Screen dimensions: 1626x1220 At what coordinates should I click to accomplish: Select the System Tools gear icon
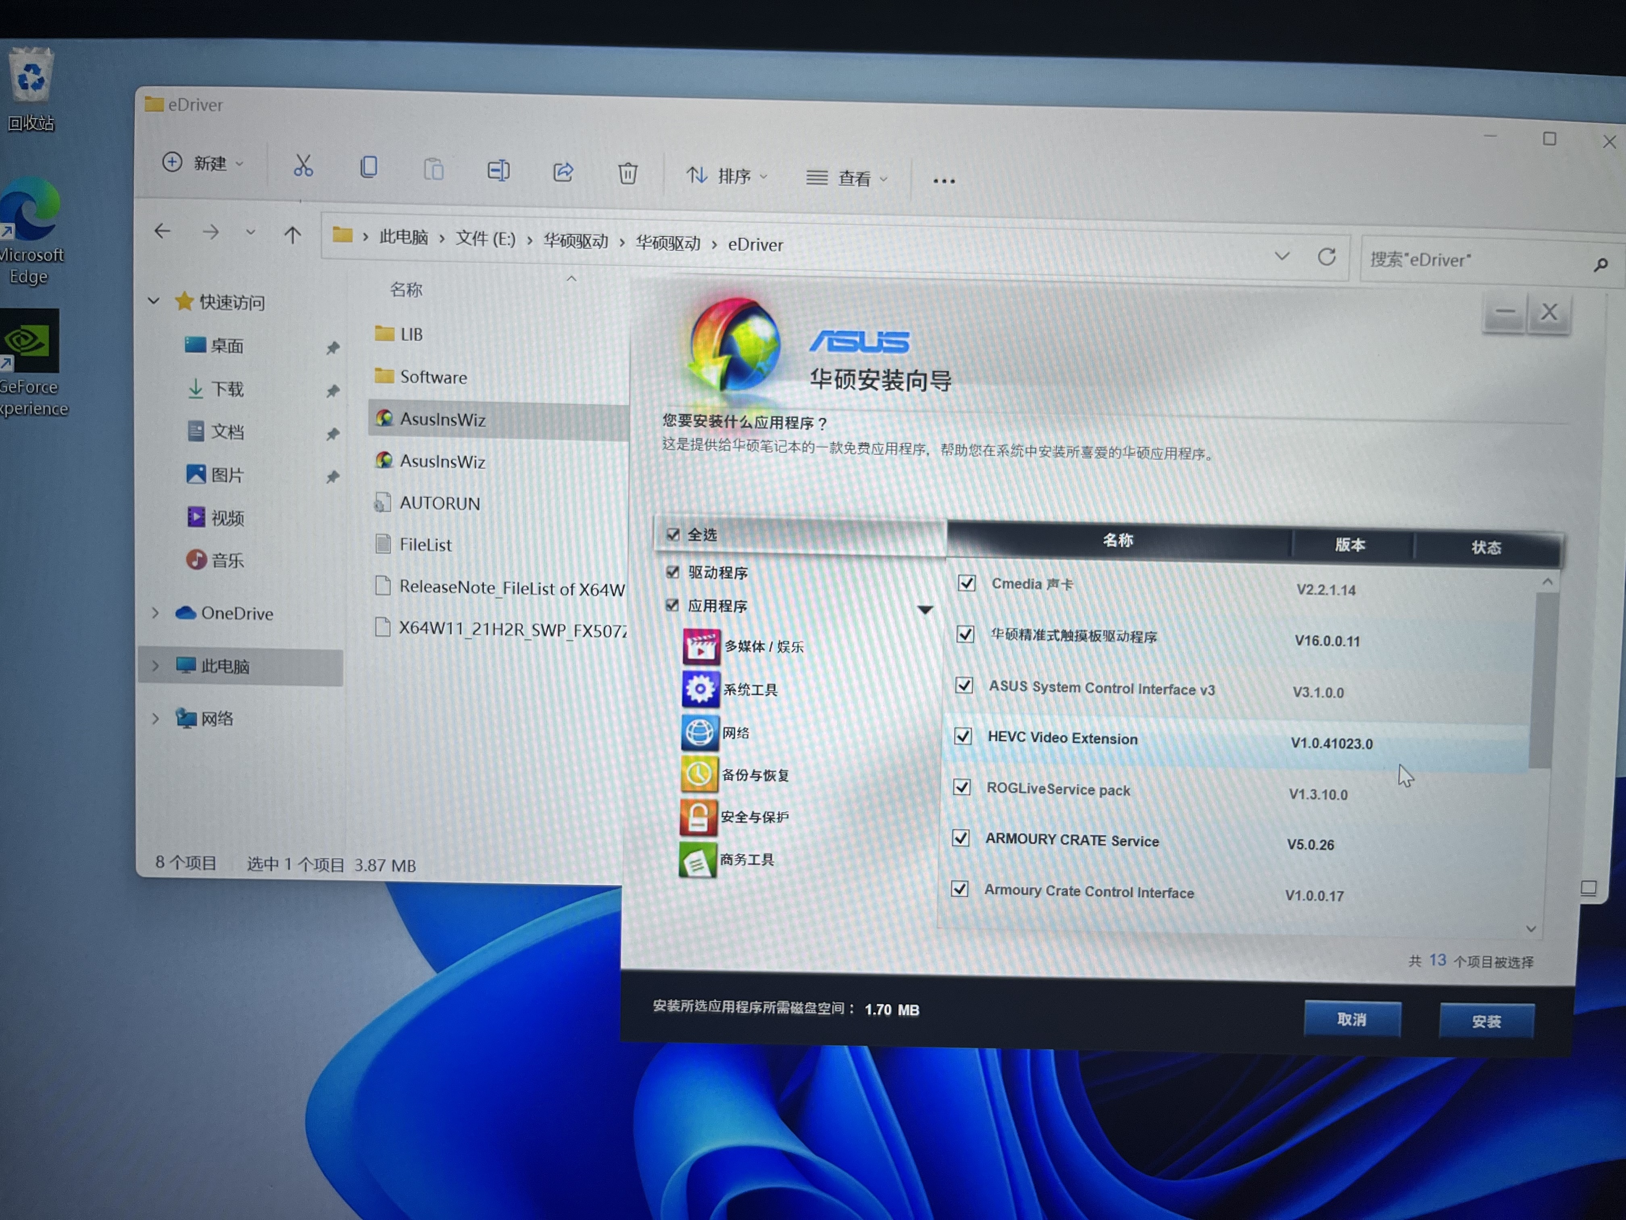(700, 689)
